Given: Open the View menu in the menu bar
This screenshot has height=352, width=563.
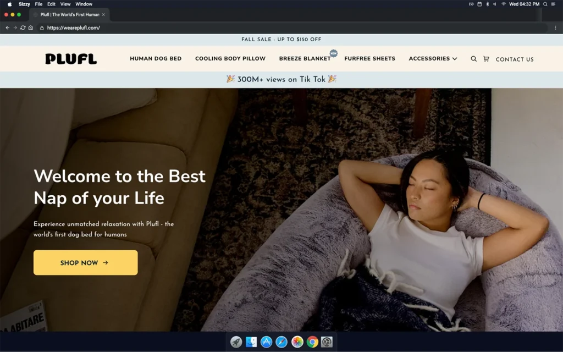Looking at the screenshot, I should (65, 4).
